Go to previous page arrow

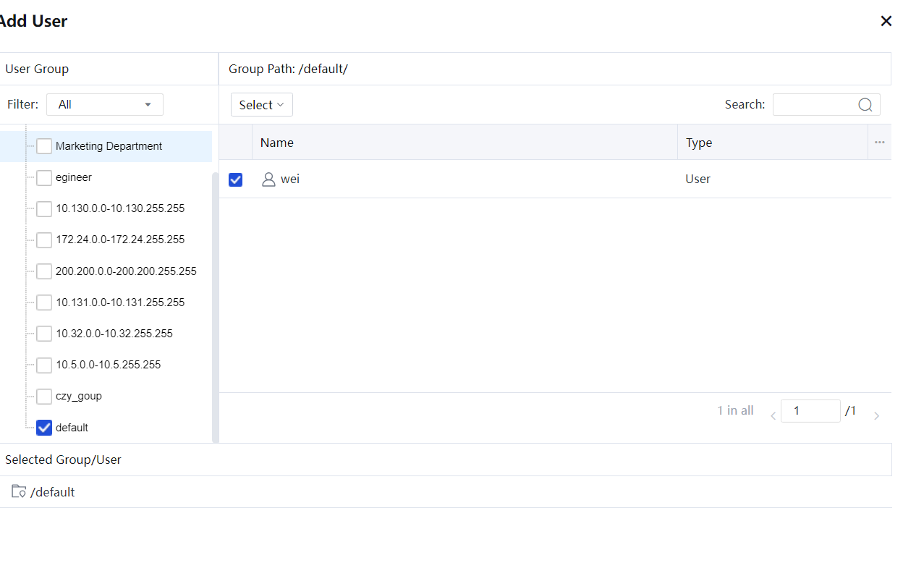[773, 416]
